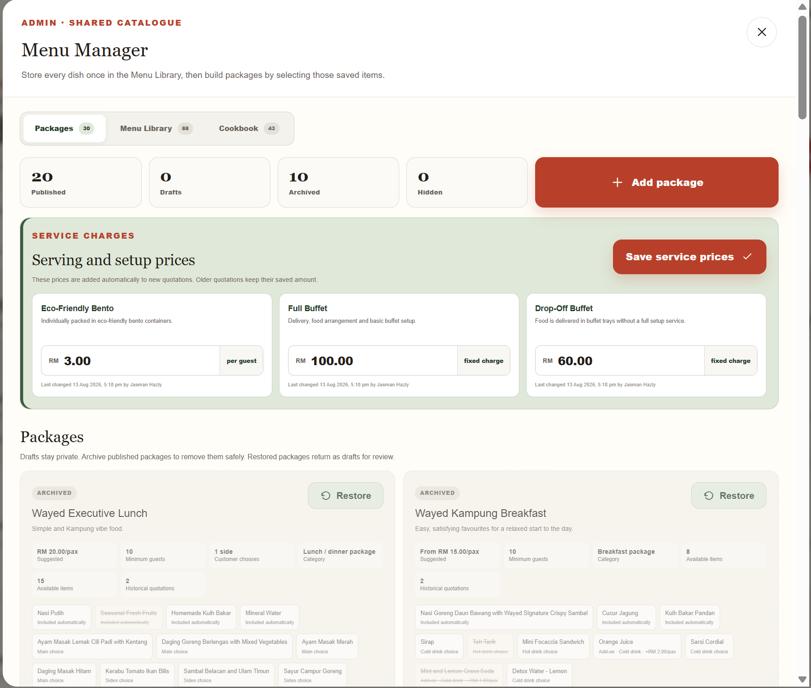
Task: Click the scrollbar down arrow
Action: click(x=802, y=679)
